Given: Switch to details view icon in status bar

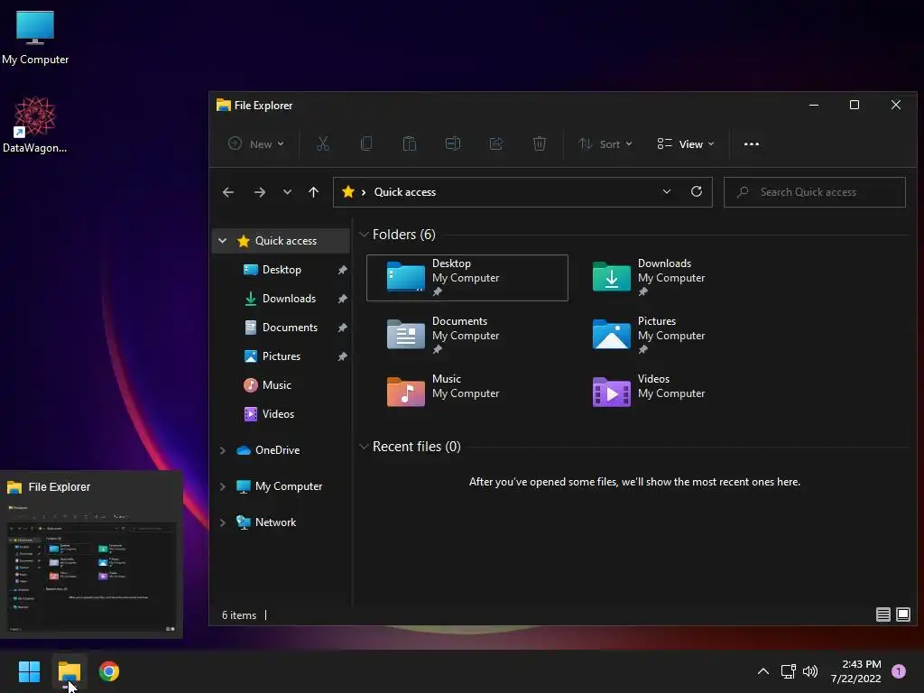Looking at the screenshot, I should [x=882, y=614].
